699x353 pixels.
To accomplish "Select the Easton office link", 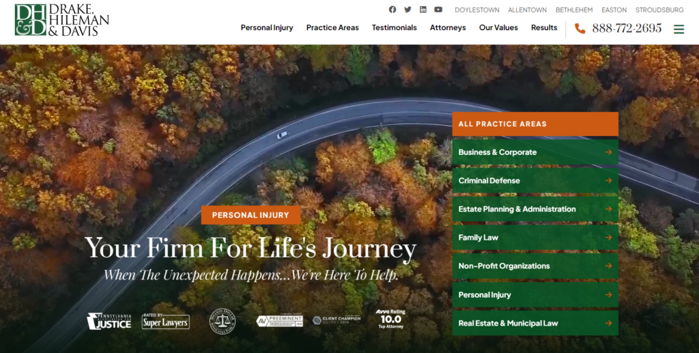I will [614, 10].
